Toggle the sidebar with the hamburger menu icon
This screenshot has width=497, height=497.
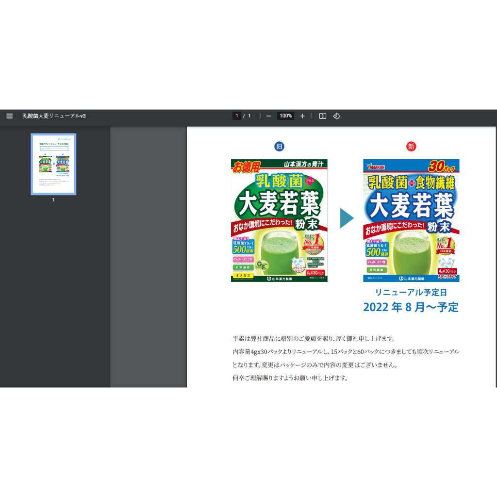[x=9, y=116]
